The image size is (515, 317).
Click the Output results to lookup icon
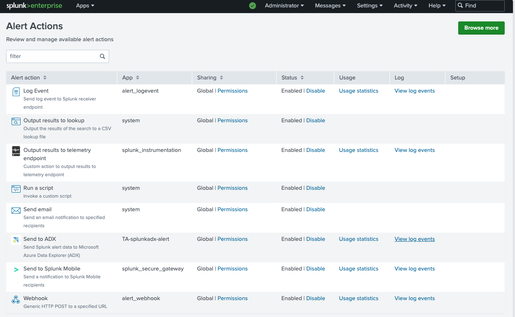point(16,121)
